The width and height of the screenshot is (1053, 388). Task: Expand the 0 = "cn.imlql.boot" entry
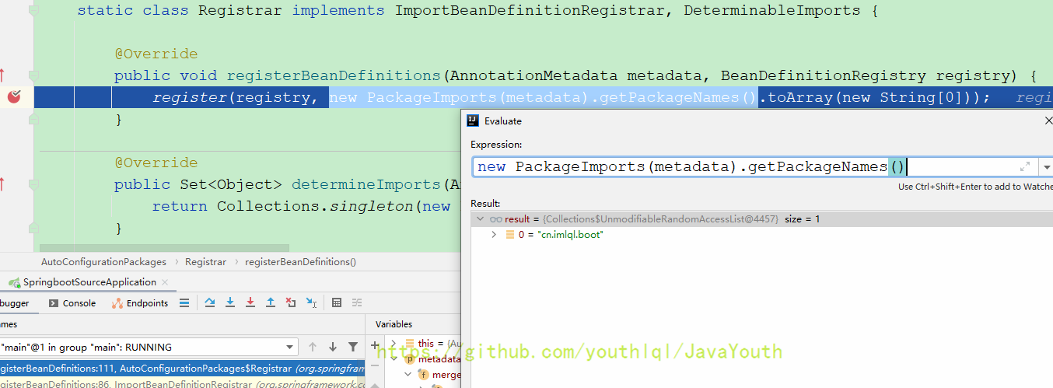coord(494,235)
